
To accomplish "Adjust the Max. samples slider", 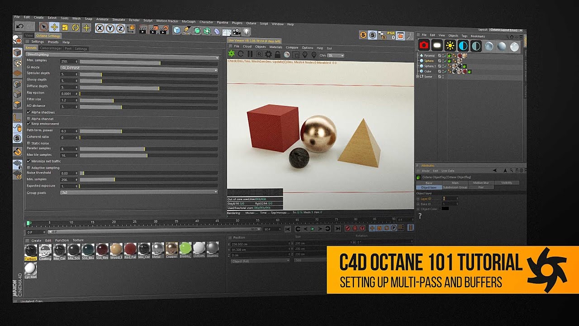I will click(148, 62).
